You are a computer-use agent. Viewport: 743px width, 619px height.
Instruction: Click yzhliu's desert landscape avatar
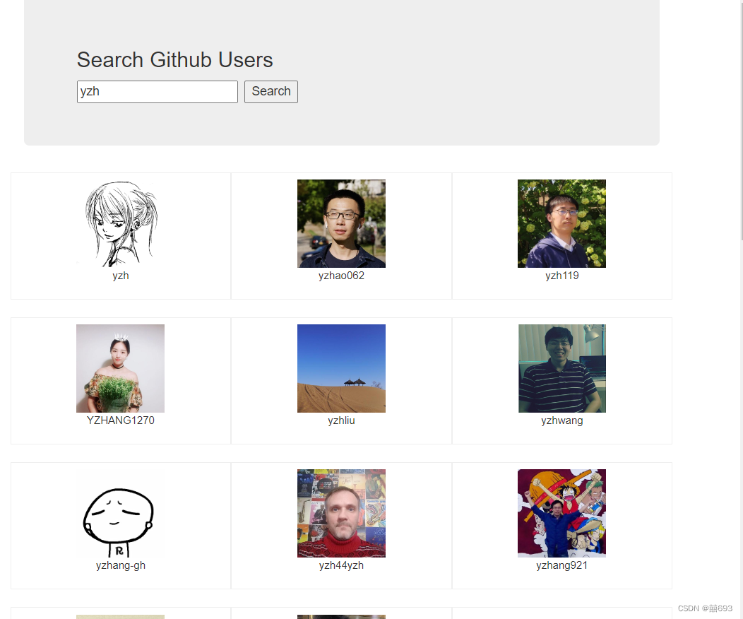(341, 368)
